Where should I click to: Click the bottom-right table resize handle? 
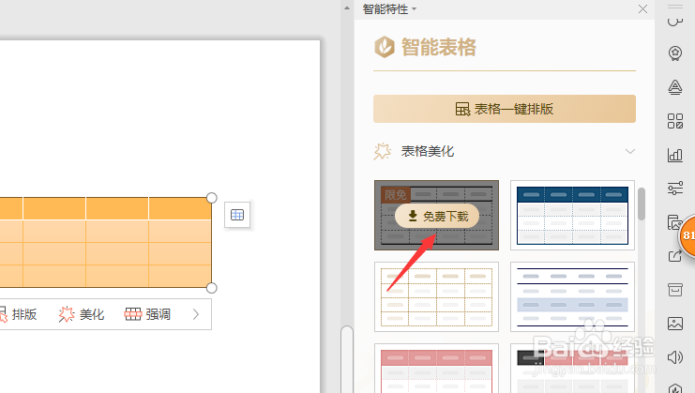pos(211,288)
